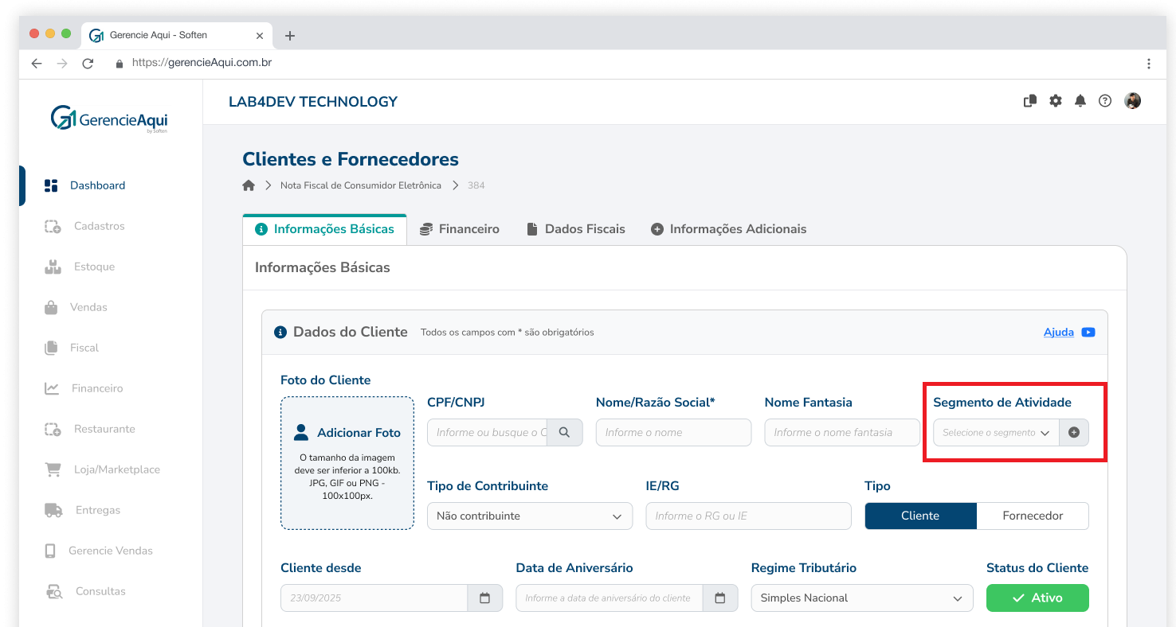Switch to the Dados Fiscais tab
This screenshot has width=1176, height=627.
(x=576, y=229)
